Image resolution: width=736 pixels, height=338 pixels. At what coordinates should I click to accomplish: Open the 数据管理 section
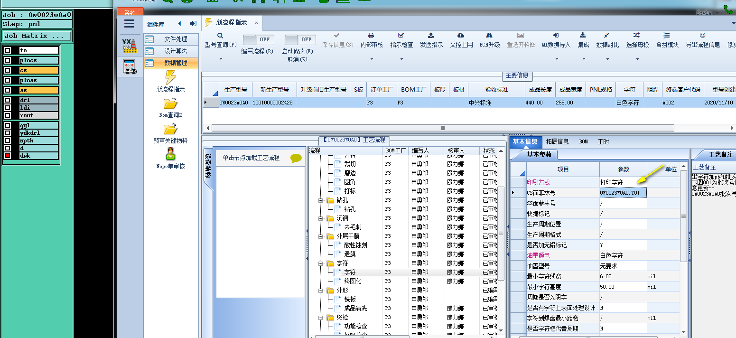[171, 63]
